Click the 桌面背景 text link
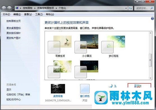Image resolution: width=156 pixels, height=110 pixels. (x=58, y=96)
